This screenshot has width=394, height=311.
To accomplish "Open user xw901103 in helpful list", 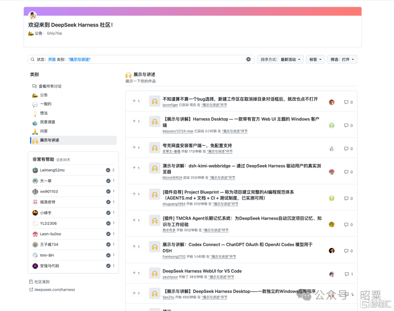I will 49,191.
